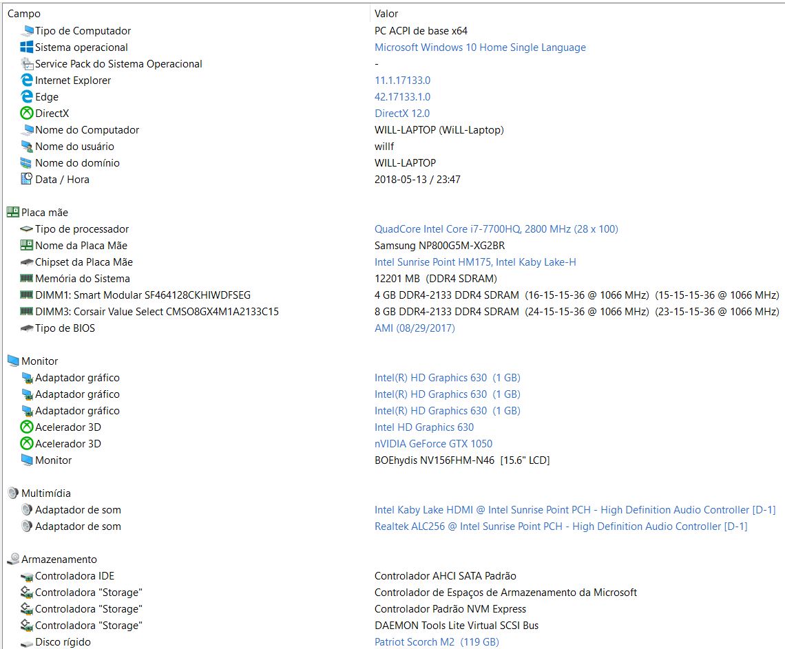Click the Data / Hora clock icon
The image size is (785, 649).
[x=27, y=179]
